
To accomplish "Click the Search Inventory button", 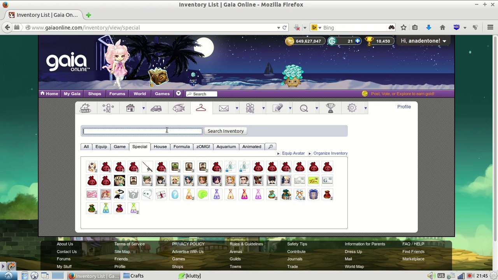I will coord(226,131).
